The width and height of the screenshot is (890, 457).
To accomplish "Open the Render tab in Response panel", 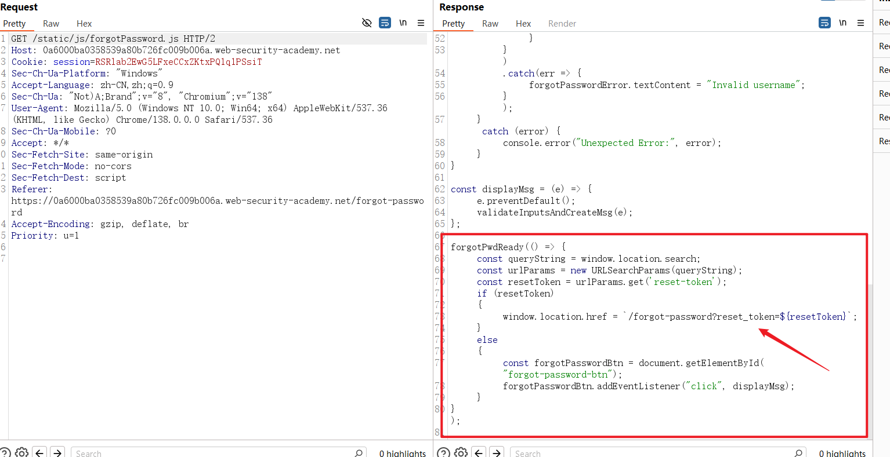I will (x=562, y=24).
